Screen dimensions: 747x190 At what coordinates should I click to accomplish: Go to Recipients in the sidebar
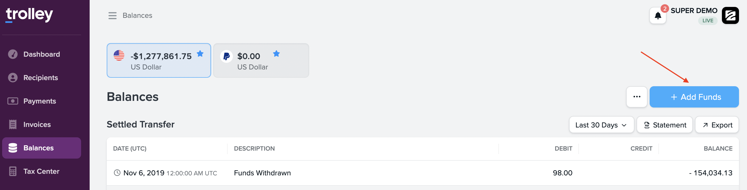tap(41, 78)
